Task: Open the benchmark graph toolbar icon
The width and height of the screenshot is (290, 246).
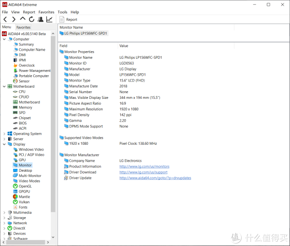Action: tap(49, 19)
